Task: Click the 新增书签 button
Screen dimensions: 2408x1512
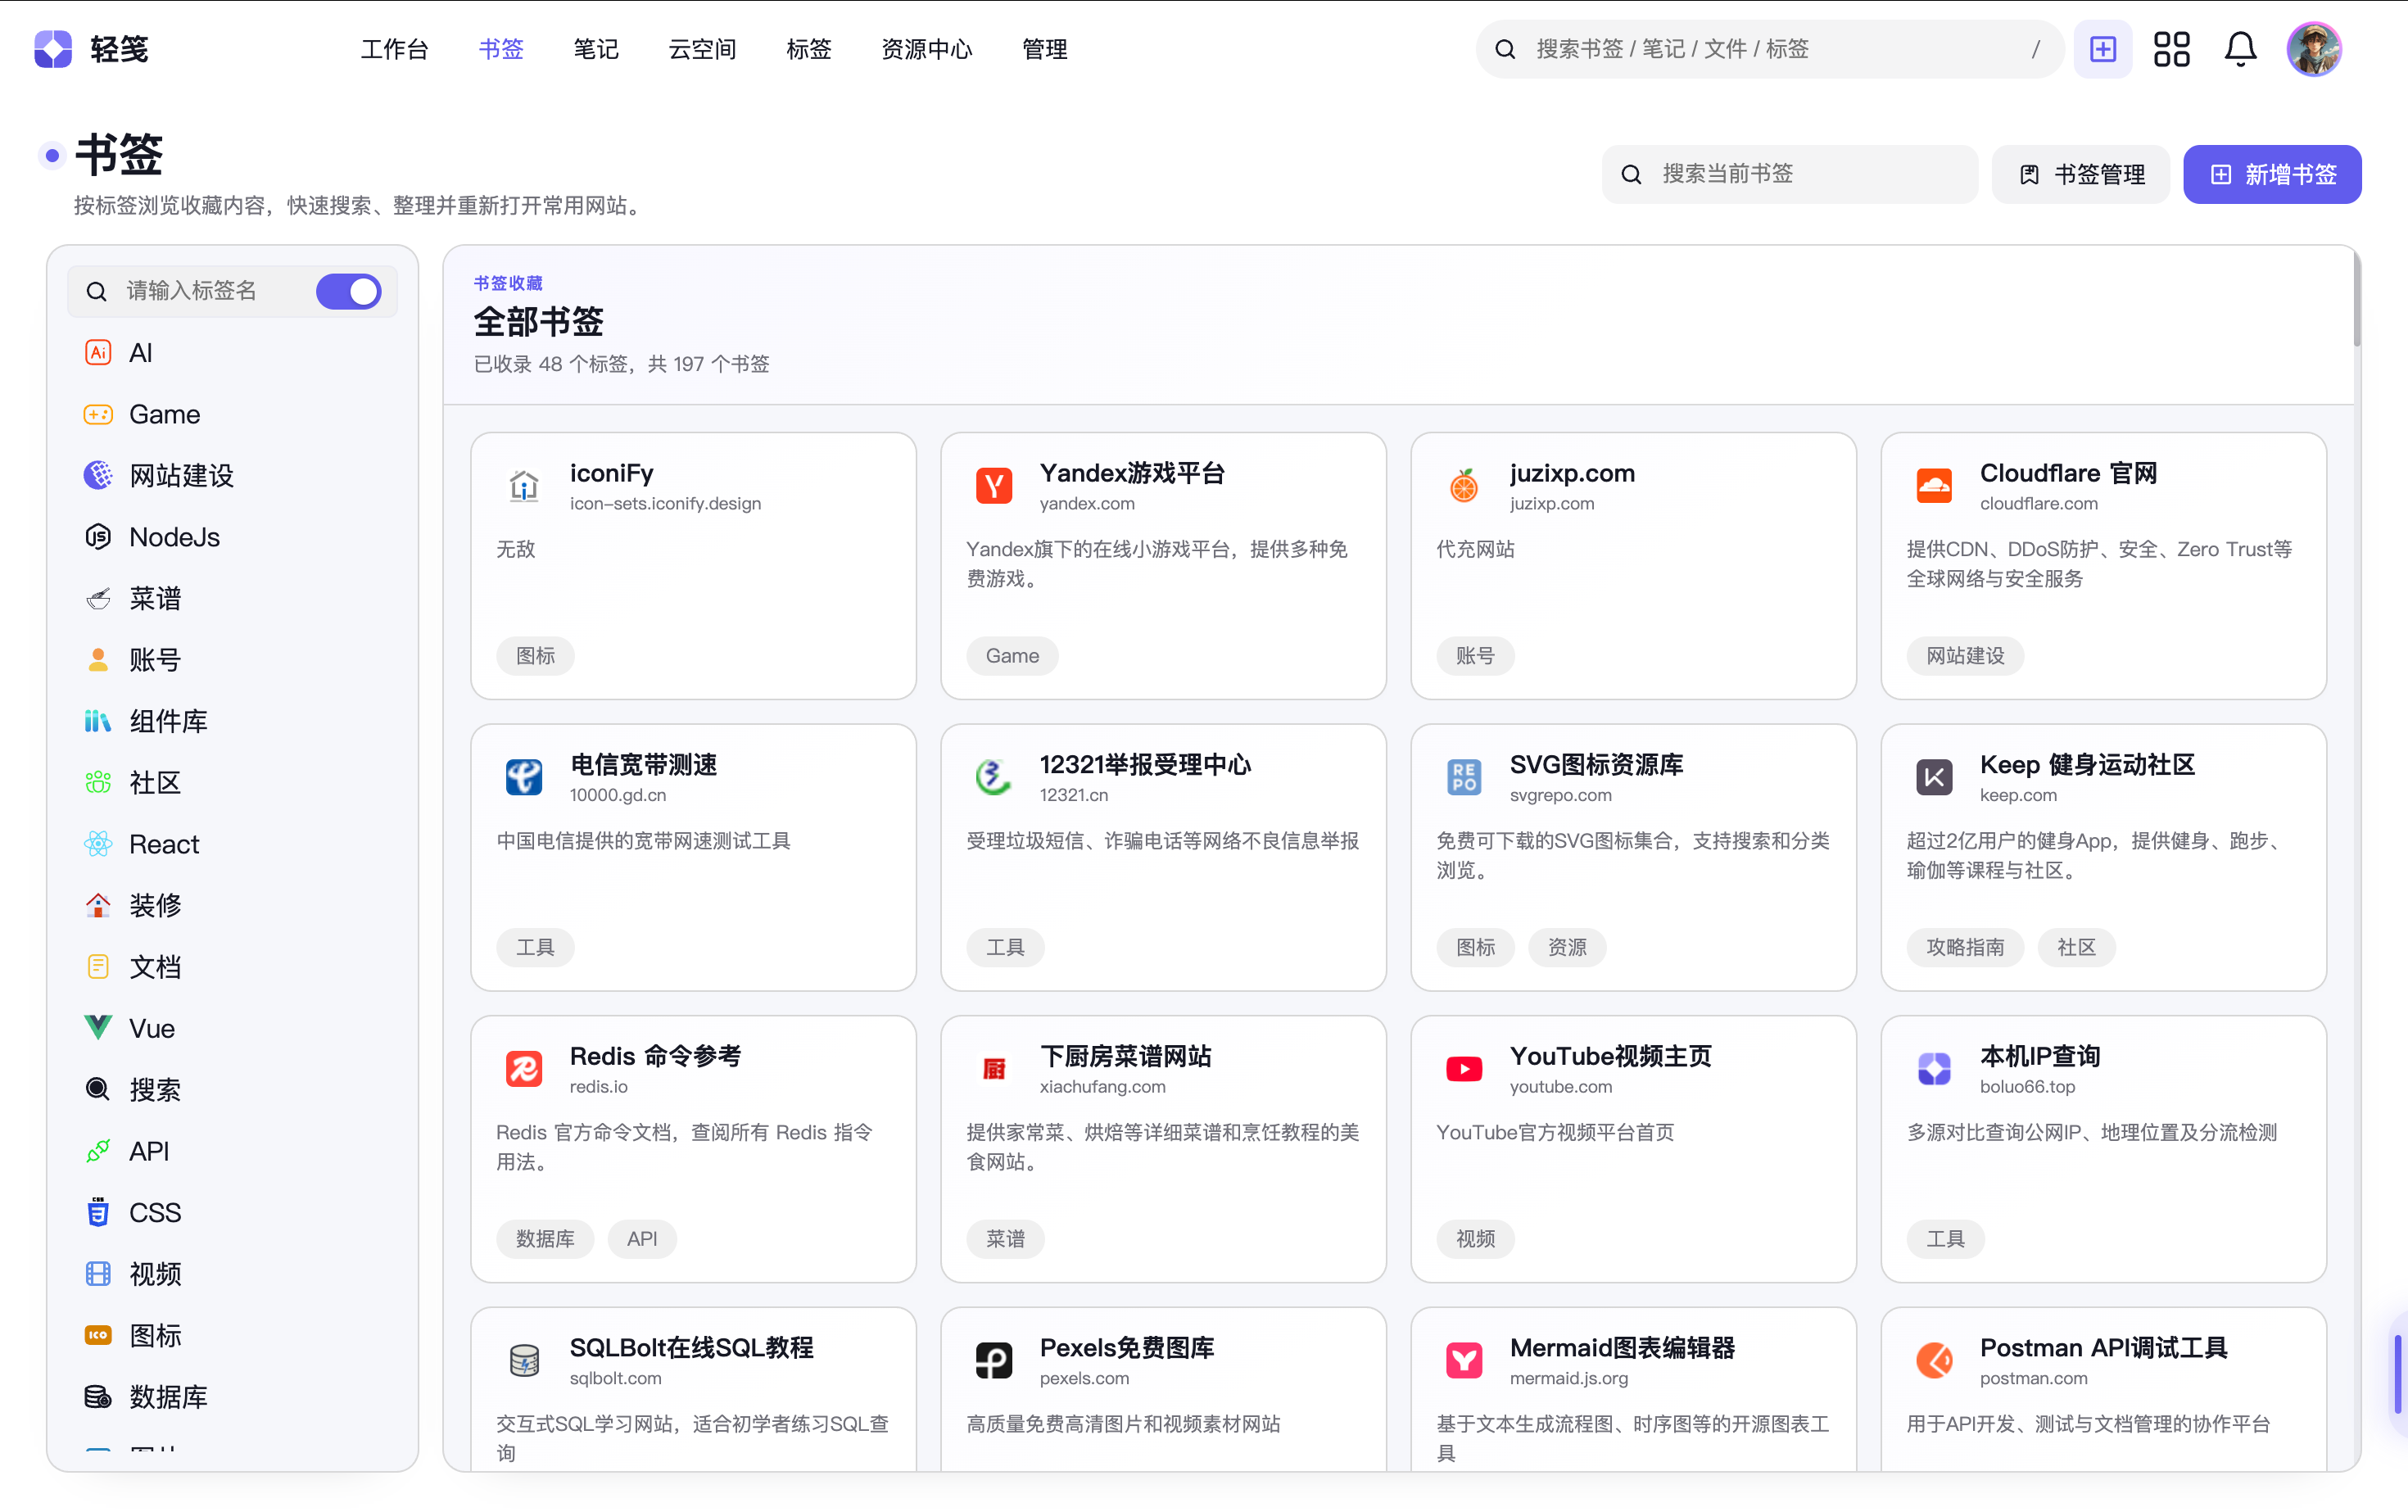Action: click(x=2272, y=175)
